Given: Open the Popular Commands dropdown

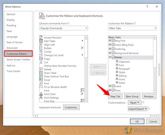Looking at the screenshot, I should [63, 28].
